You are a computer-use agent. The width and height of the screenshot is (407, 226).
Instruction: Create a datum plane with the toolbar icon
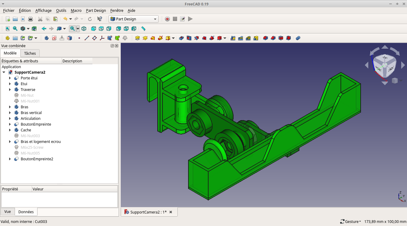tap(95, 38)
